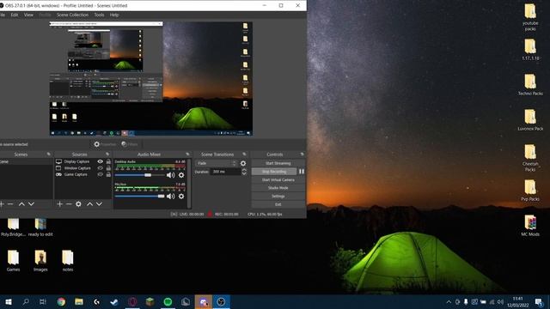550x309 pixels.
Task: Enable Studio Mode
Action: click(x=278, y=188)
